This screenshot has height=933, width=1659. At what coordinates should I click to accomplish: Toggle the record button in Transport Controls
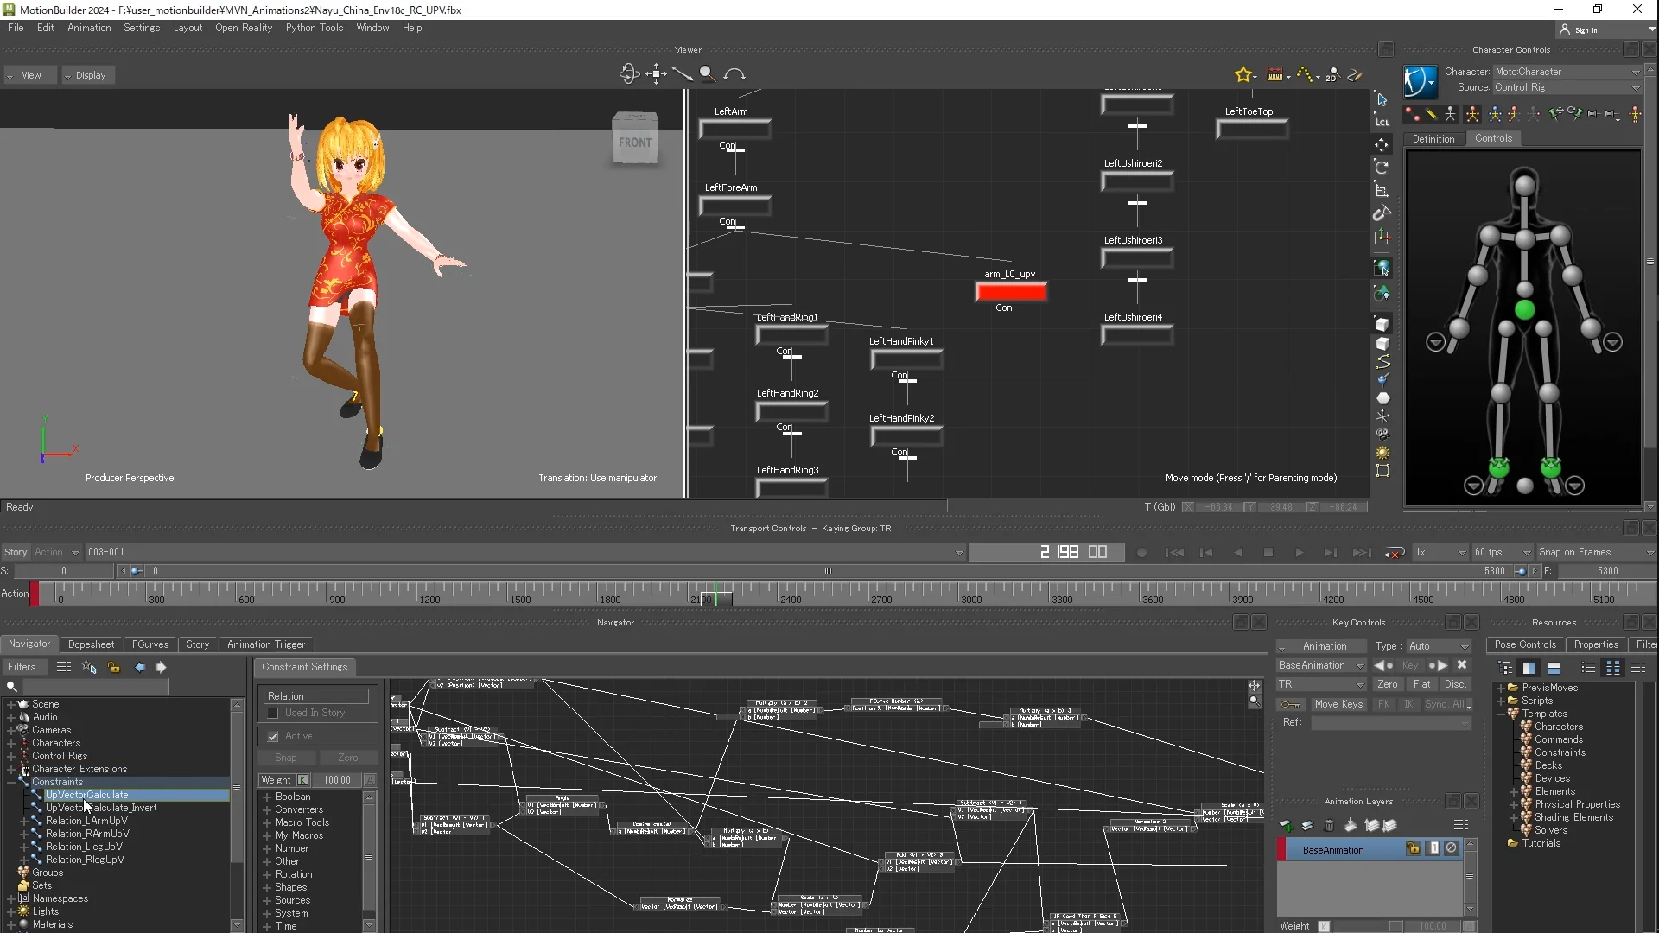[x=1142, y=552]
